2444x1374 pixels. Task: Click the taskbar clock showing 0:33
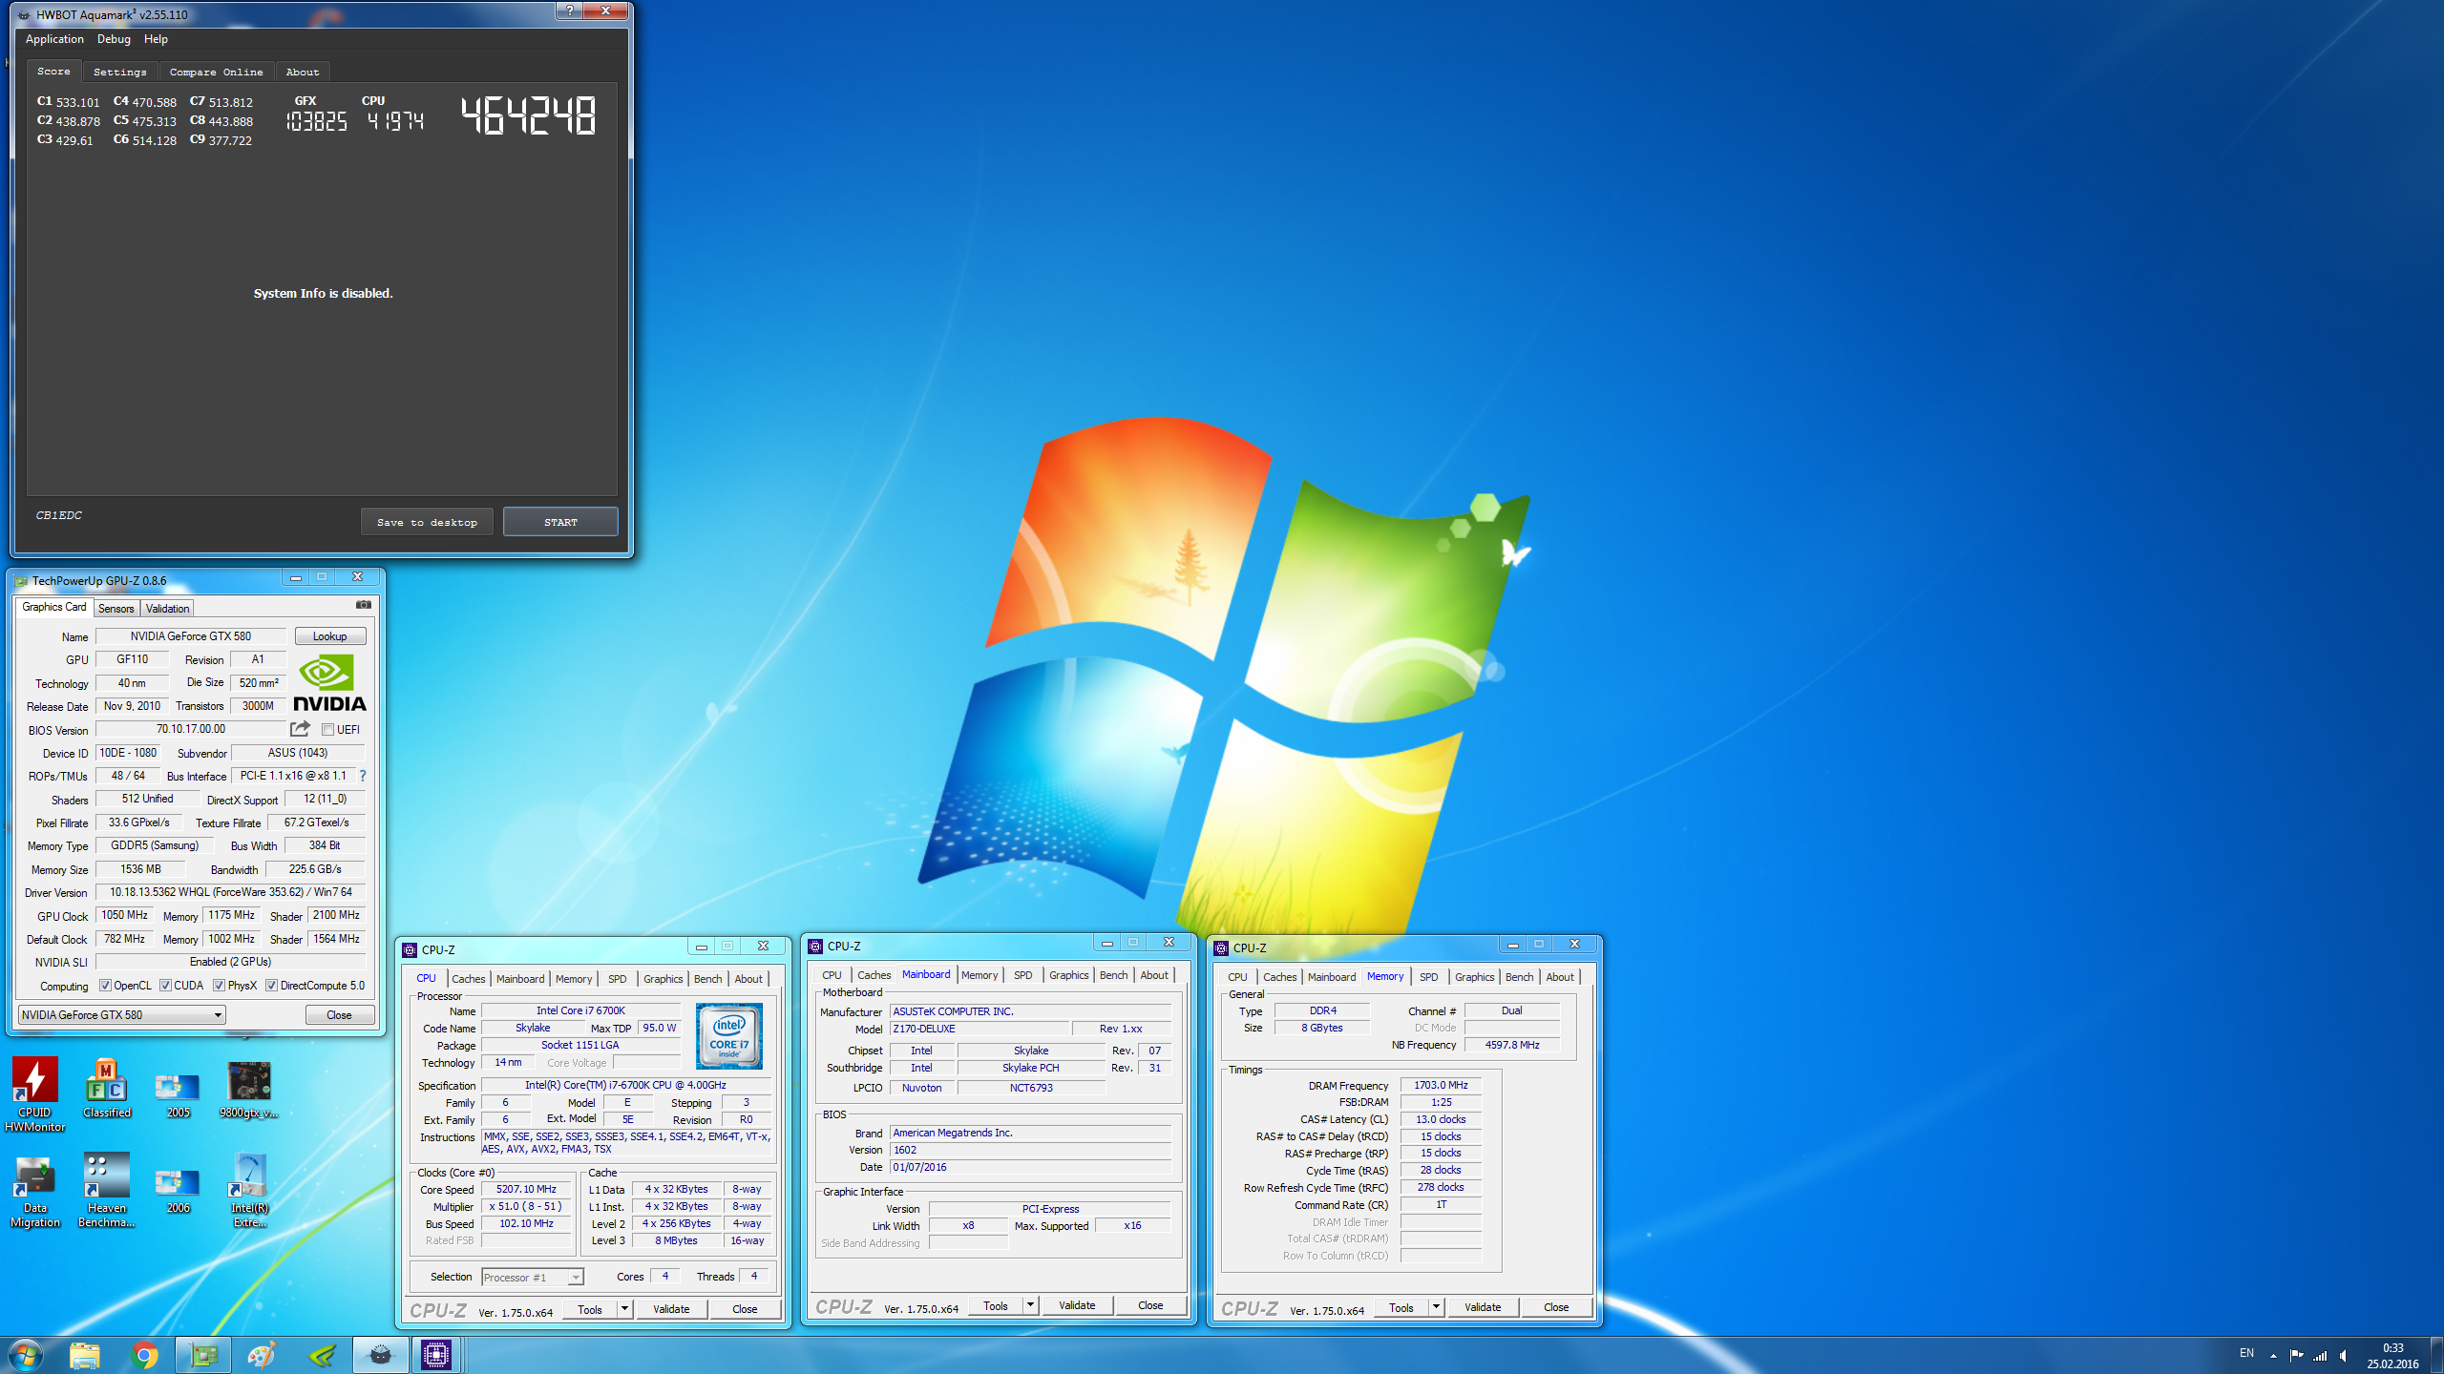(2392, 1348)
